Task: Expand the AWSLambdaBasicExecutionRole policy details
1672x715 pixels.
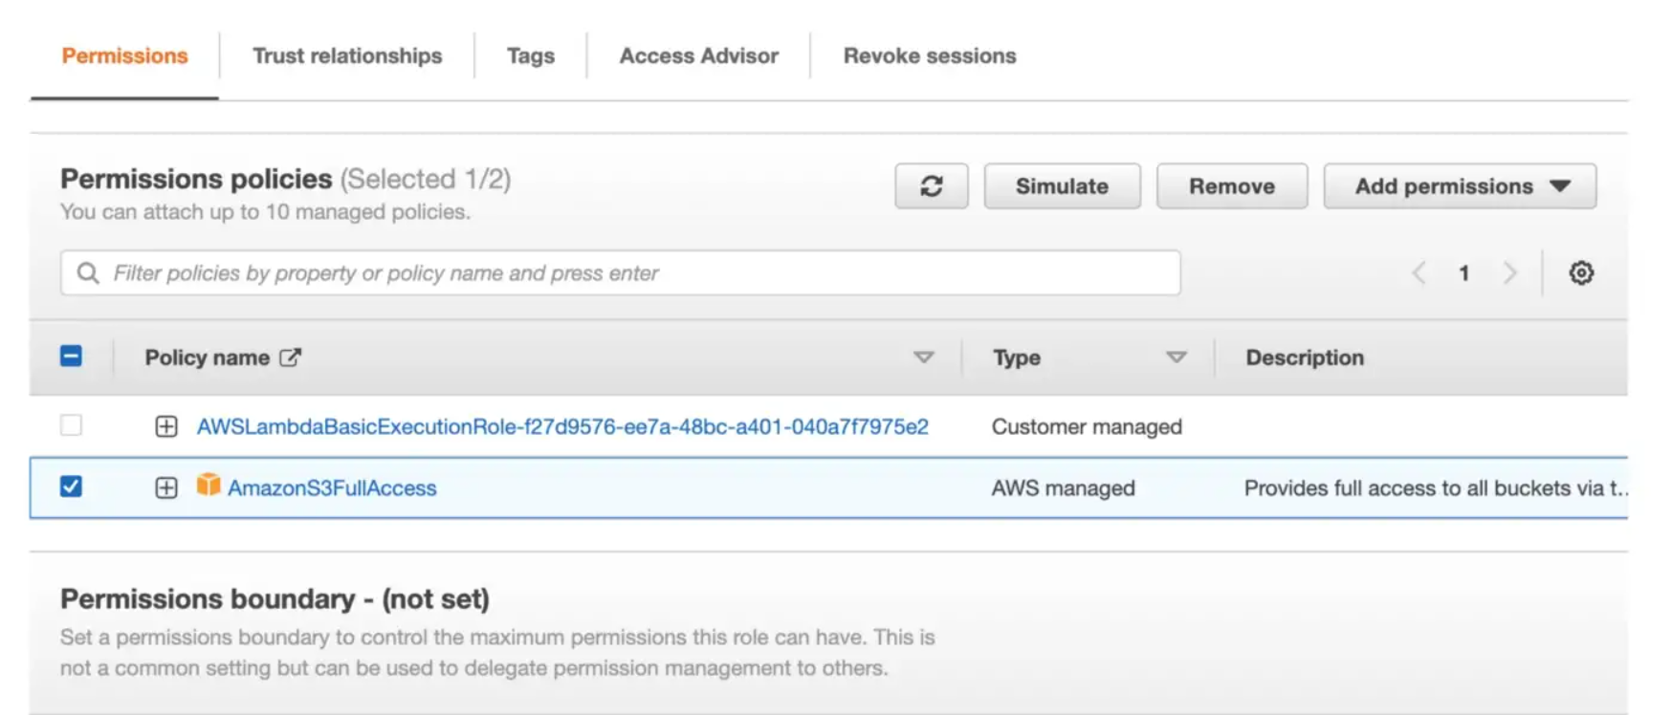Action: (x=165, y=426)
